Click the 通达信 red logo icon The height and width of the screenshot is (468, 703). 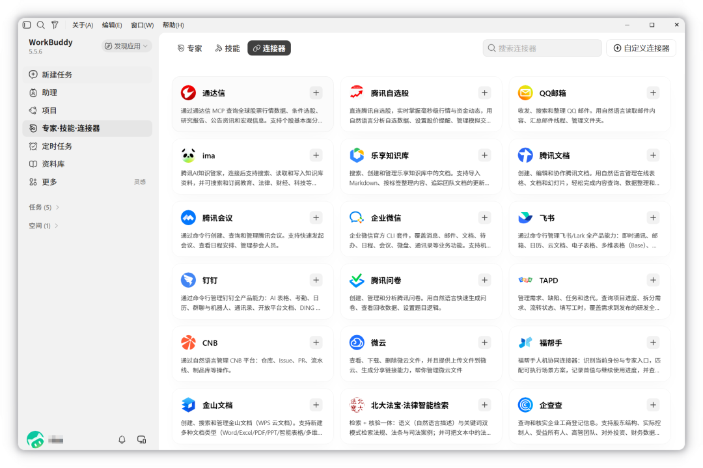[x=188, y=93]
